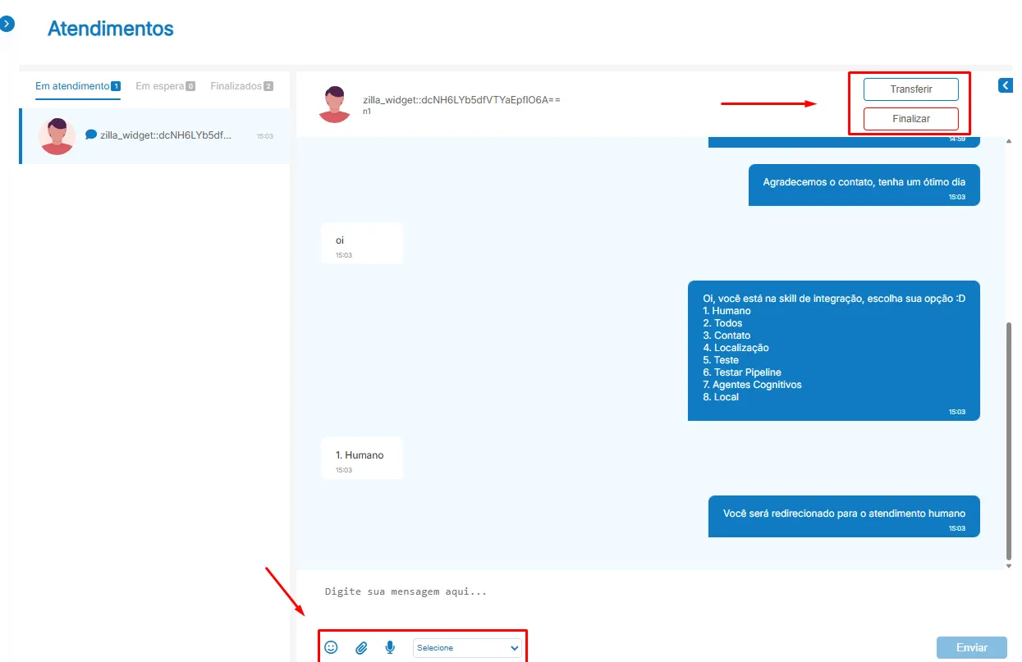Click the contact avatar in the conversation list
This screenshot has width=1022, height=662.
[57, 136]
